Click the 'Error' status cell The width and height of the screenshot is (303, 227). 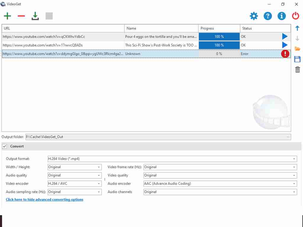244,54
